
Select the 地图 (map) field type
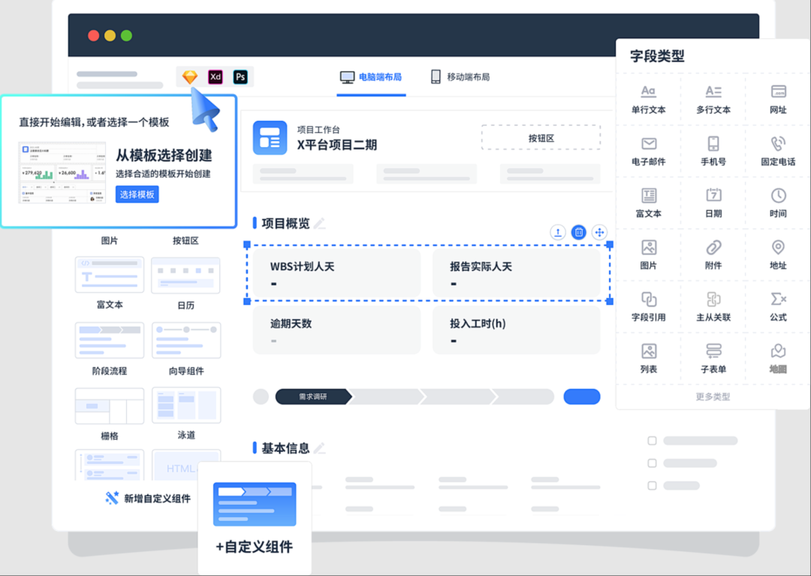pos(778,358)
